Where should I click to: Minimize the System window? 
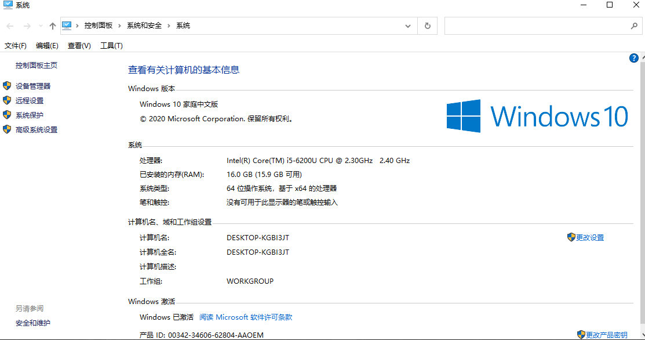[x=584, y=5]
